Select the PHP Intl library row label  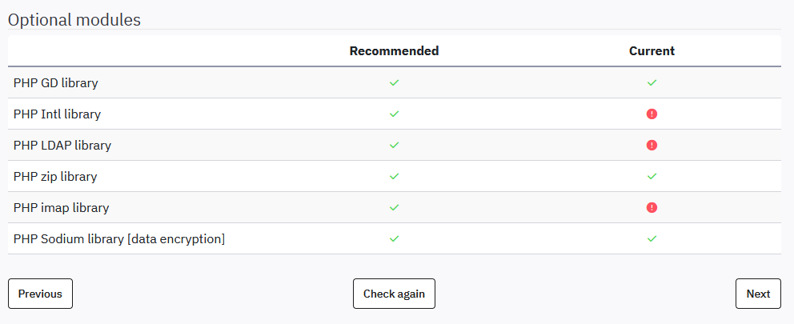point(57,114)
